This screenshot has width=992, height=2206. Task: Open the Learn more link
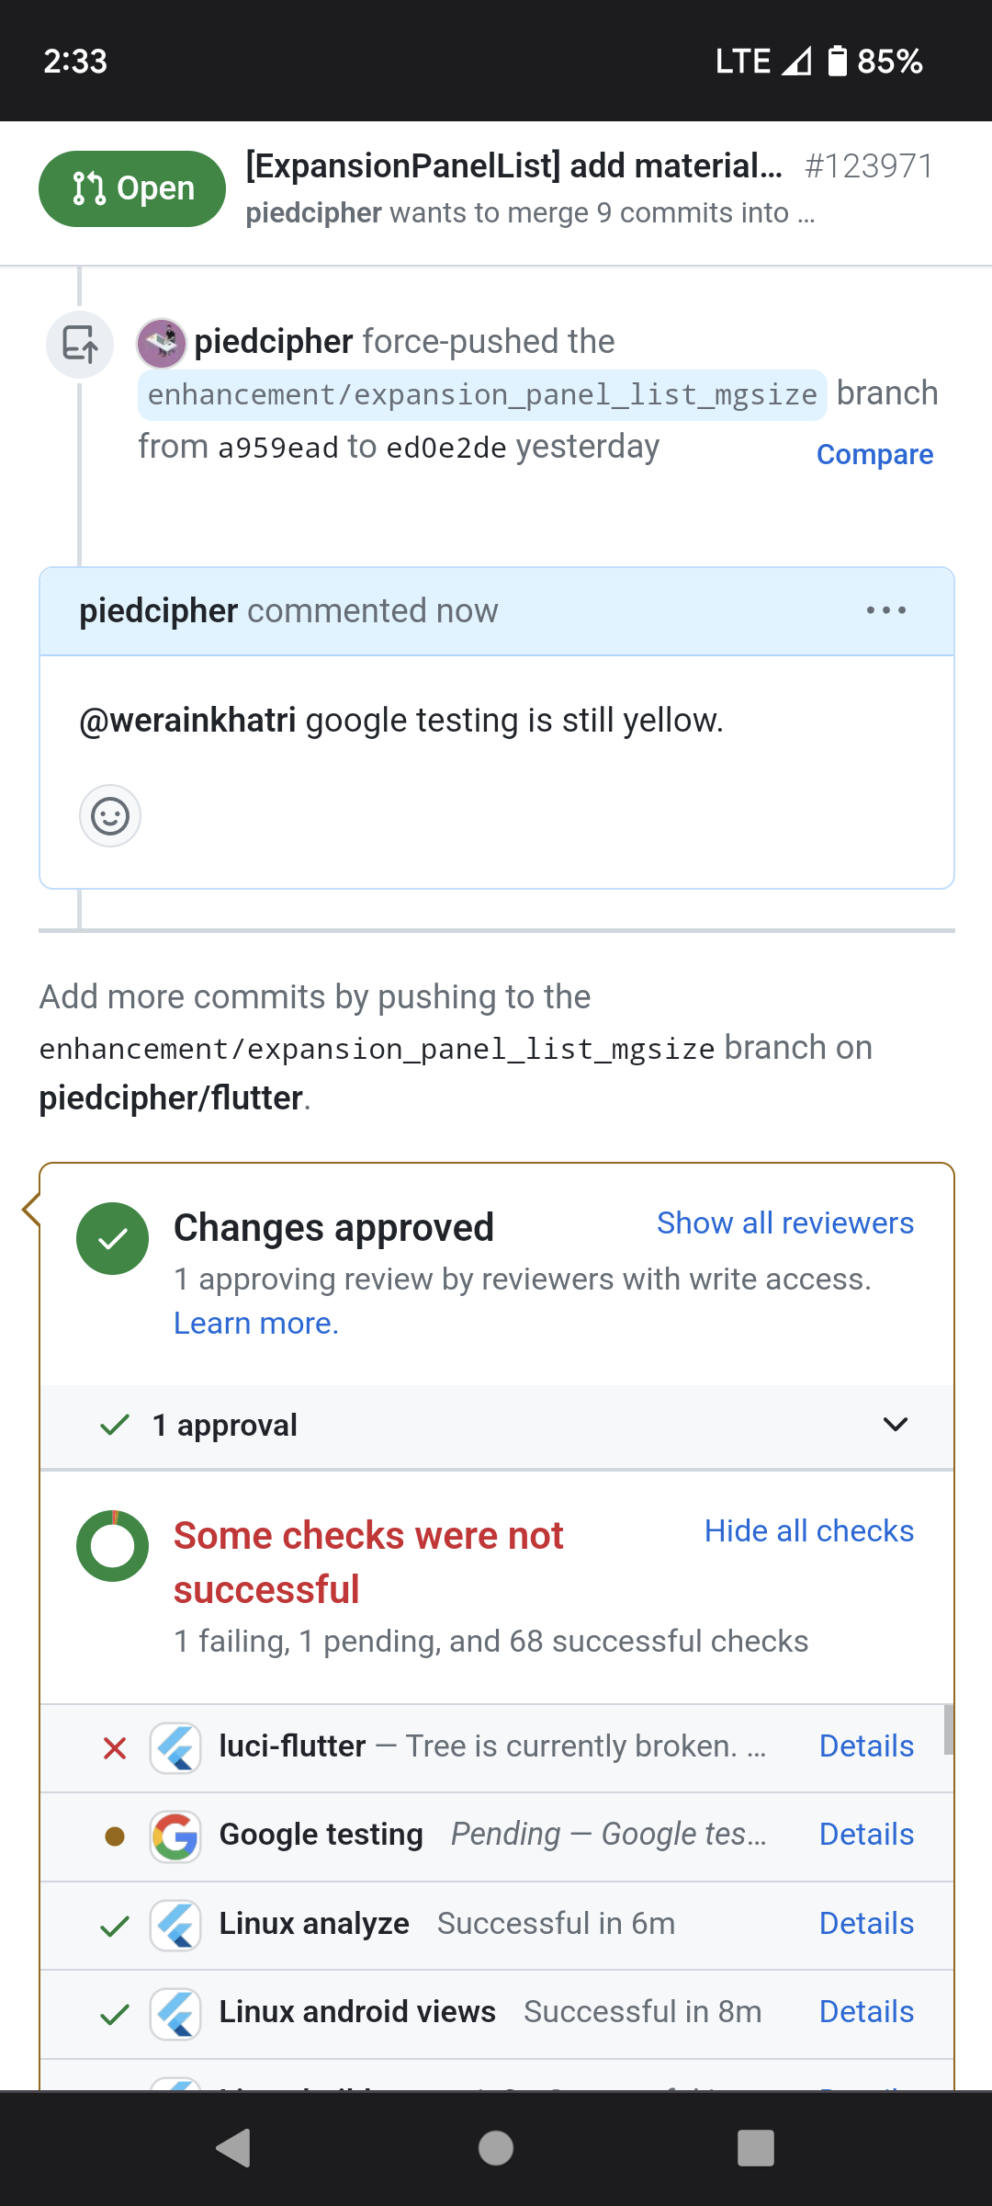click(x=256, y=1324)
